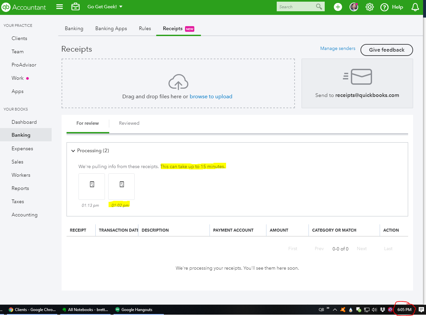Switch to the Banking Apps tab
This screenshot has width=426, height=316.
pos(111,28)
